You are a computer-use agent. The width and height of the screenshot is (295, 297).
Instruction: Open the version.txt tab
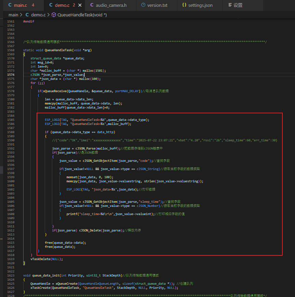tap(157, 5)
